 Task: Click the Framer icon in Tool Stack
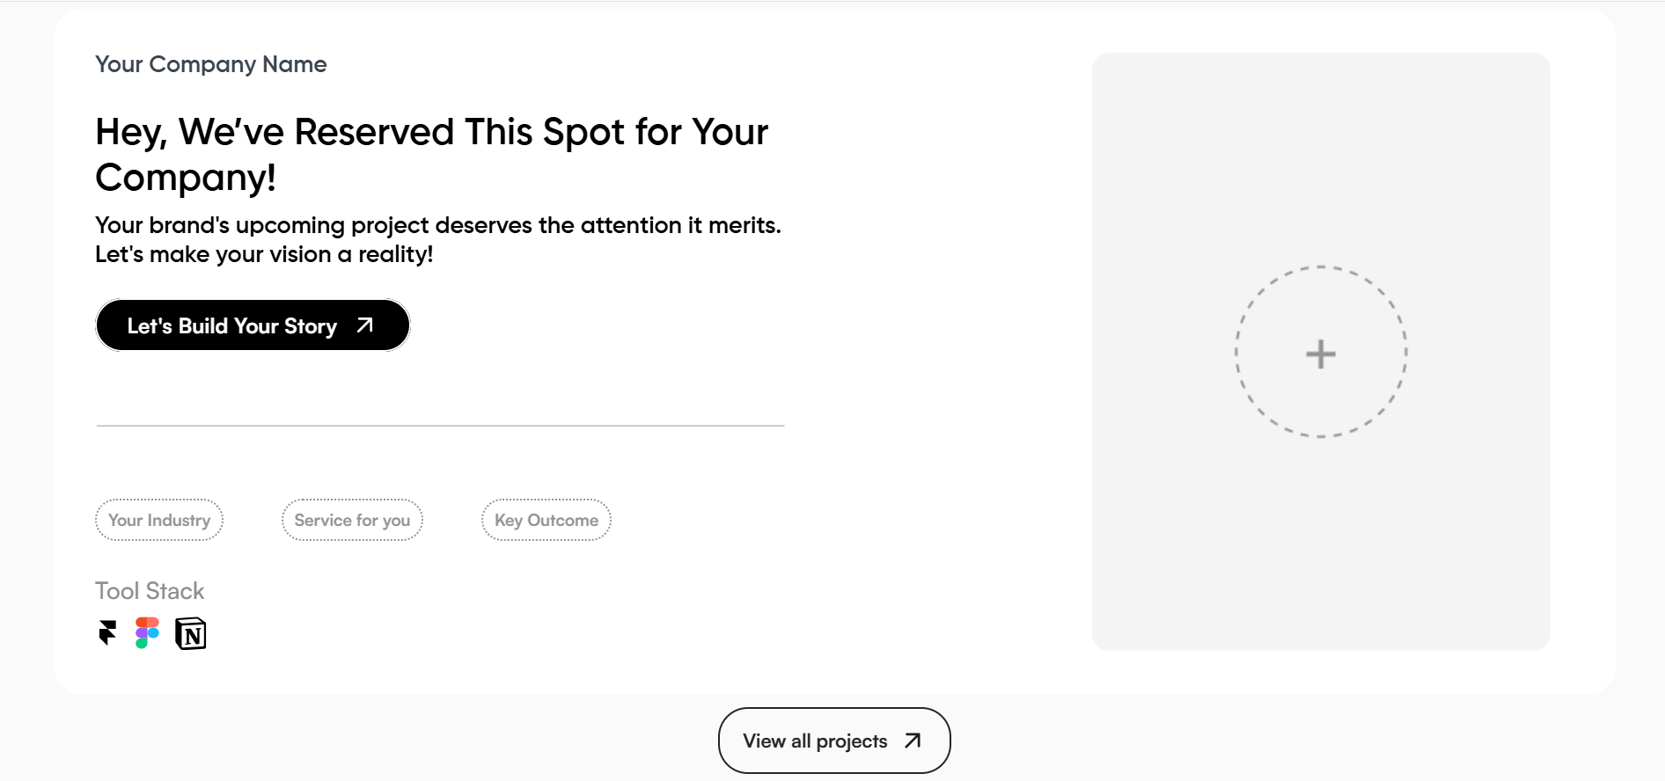(106, 633)
